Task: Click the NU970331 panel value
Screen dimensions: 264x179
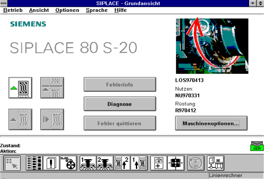Action: [x=188, y=96]
